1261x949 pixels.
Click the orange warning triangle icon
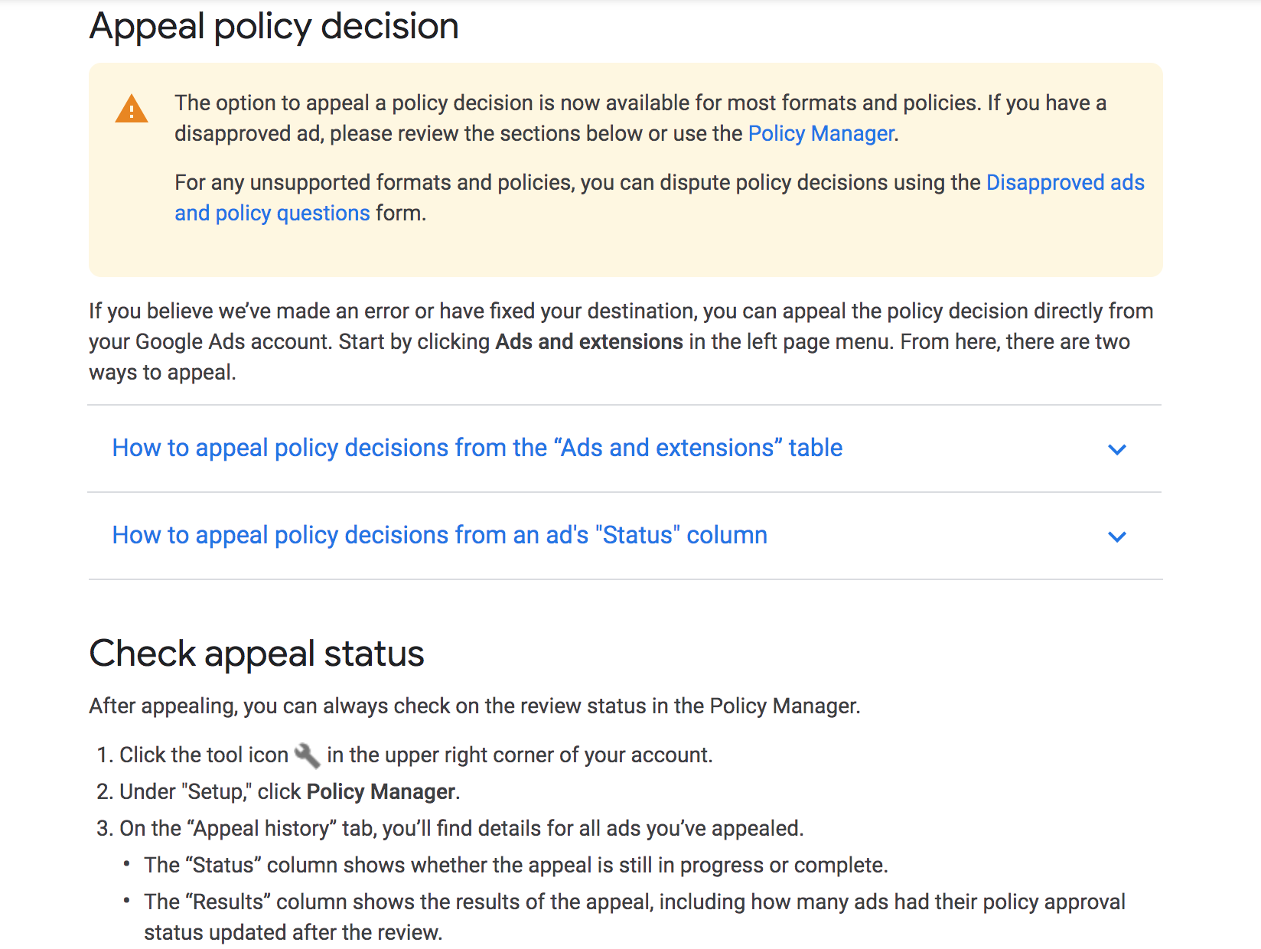point(132,109)
